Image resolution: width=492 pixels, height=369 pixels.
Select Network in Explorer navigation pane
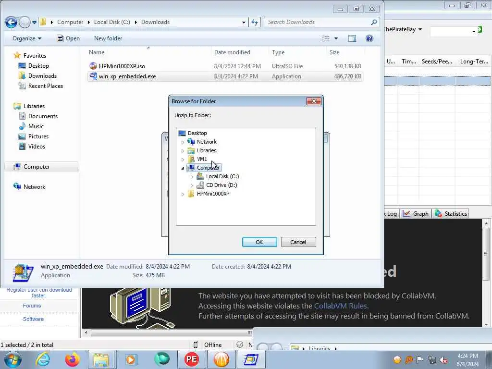pos(34,187)
